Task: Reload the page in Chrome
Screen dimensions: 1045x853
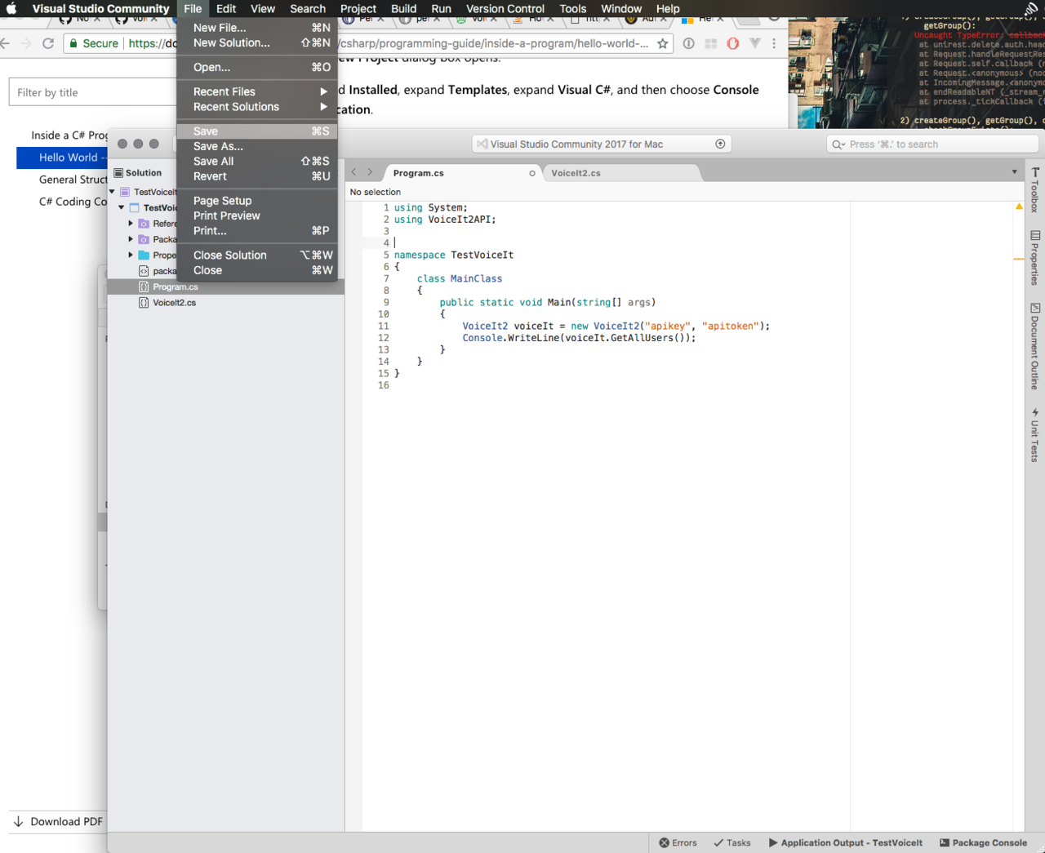Action: click(x=48, y=43)
